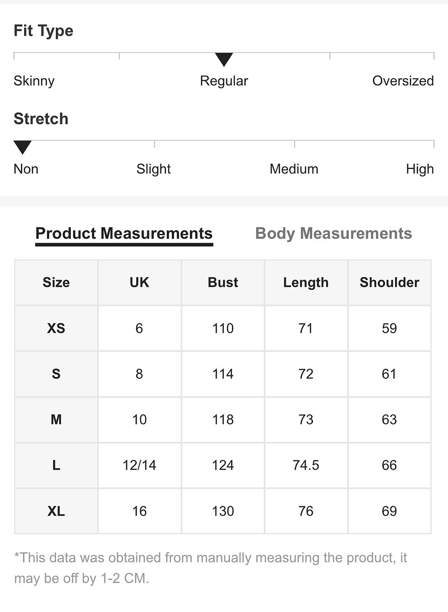Click the 12/14 UK size cell
448x612 pixels.
tap(139, 465)
